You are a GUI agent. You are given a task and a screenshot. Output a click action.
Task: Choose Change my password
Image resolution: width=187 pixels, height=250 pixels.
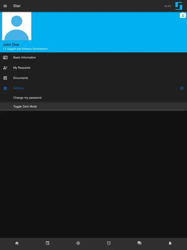93,98
